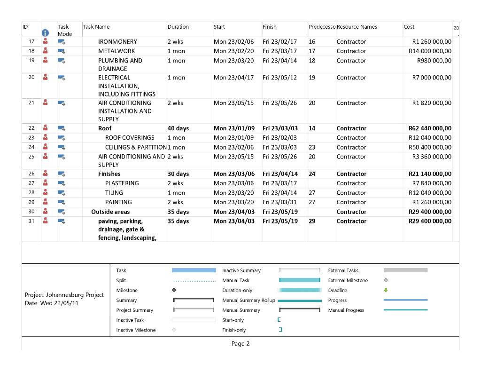Screen dimensions: 481x372
Task: Click the resource icon in row 18
Action: [46, 50]
